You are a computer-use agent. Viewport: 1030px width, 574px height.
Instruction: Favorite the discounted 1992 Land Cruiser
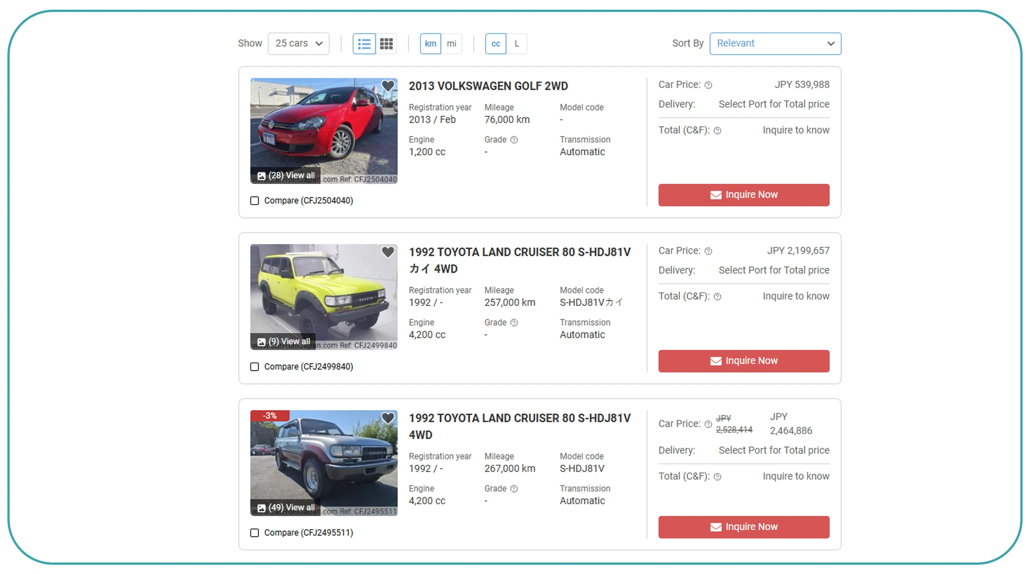(387, 418)
